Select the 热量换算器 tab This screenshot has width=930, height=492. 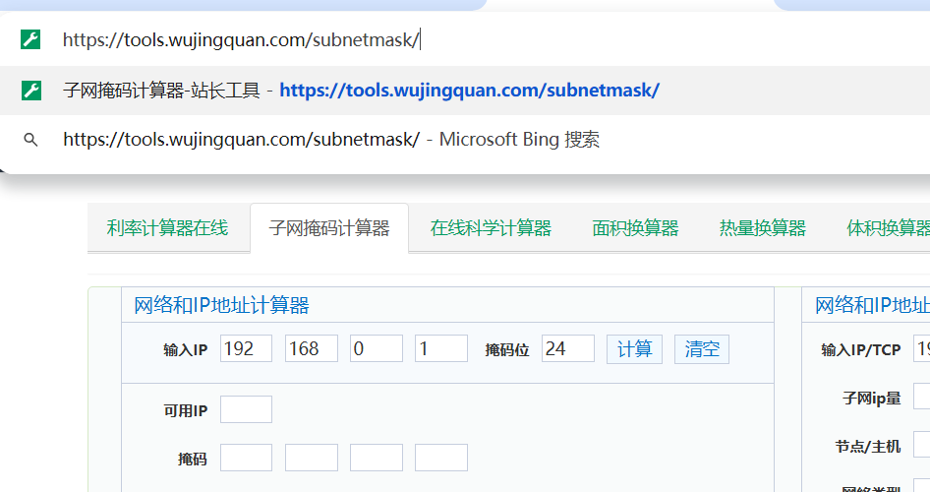[x=762, y=228]
